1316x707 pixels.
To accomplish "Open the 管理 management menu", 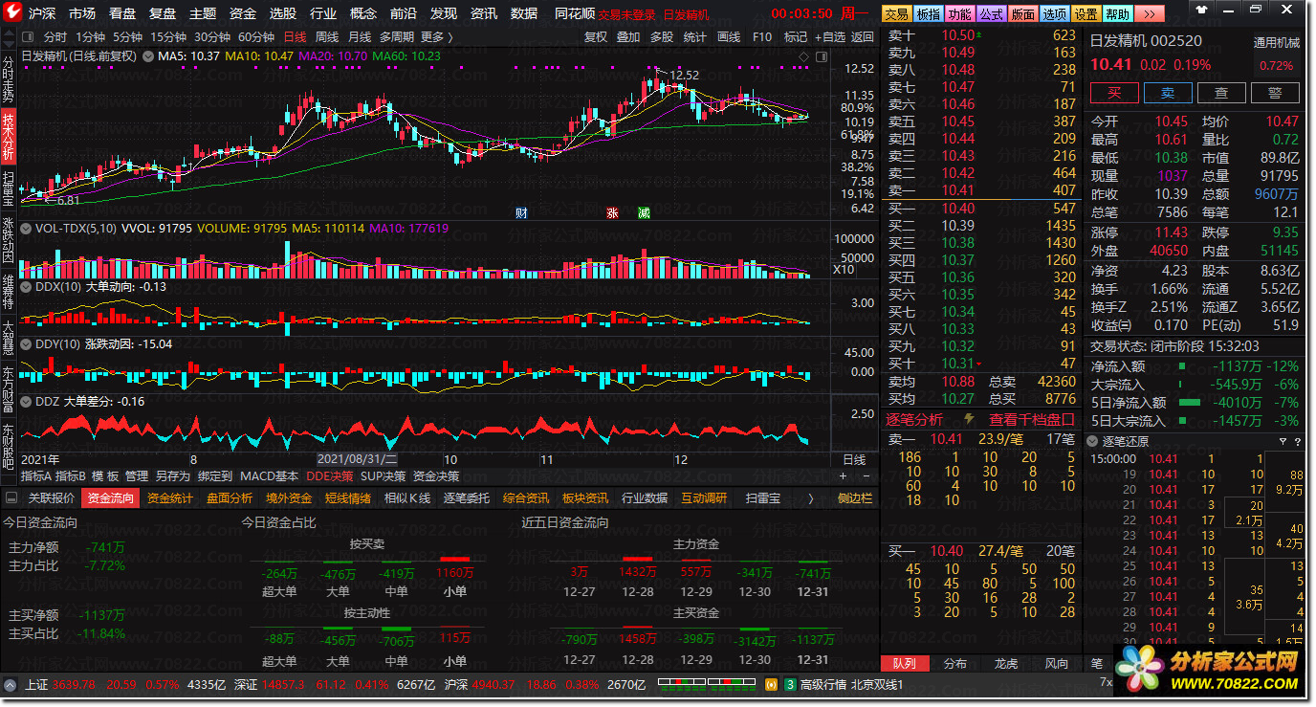I will (137, 475).
